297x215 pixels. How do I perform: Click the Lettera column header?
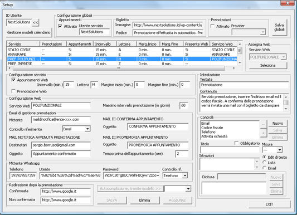tap(126, 44)
